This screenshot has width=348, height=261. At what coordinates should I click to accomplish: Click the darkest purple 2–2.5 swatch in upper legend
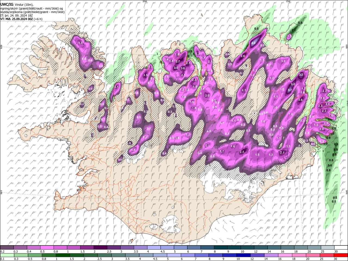[x=100, y=247]
